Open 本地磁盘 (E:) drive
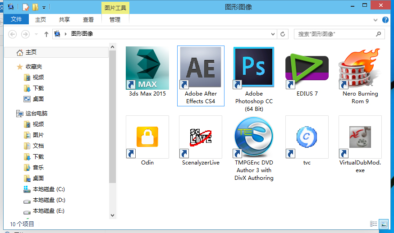Screen dimensions: 394x233 pos(44,211)
